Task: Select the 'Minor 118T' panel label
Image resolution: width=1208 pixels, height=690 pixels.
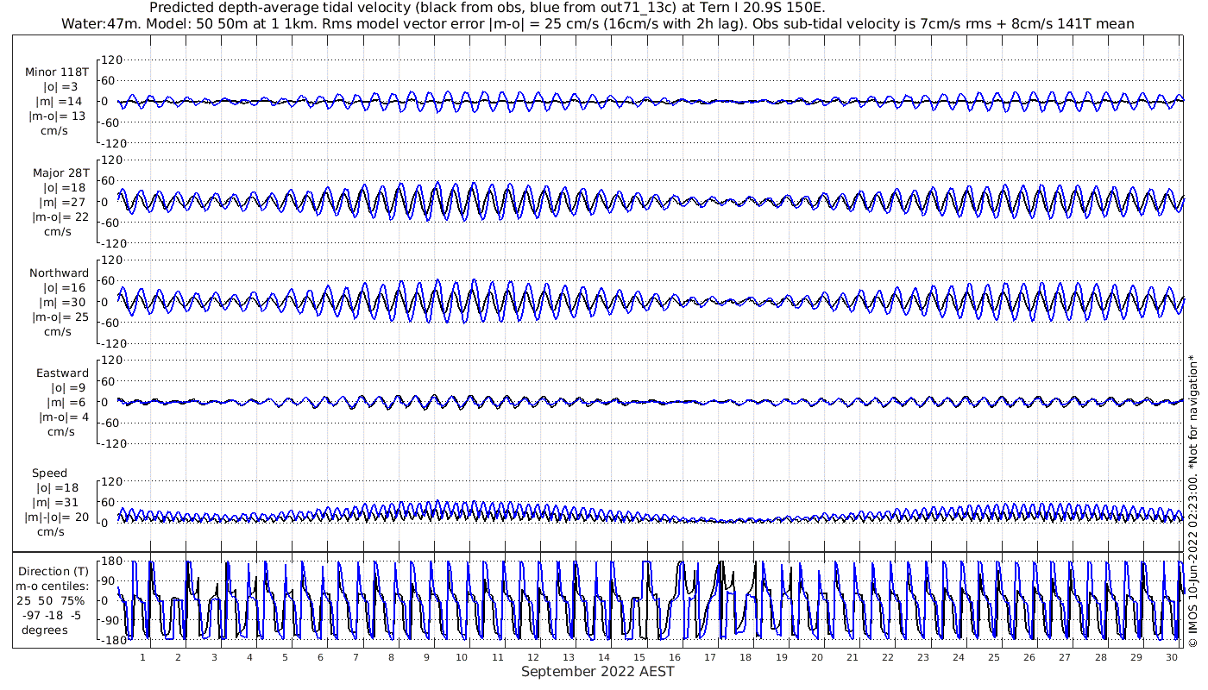Action: click(57, 72)
